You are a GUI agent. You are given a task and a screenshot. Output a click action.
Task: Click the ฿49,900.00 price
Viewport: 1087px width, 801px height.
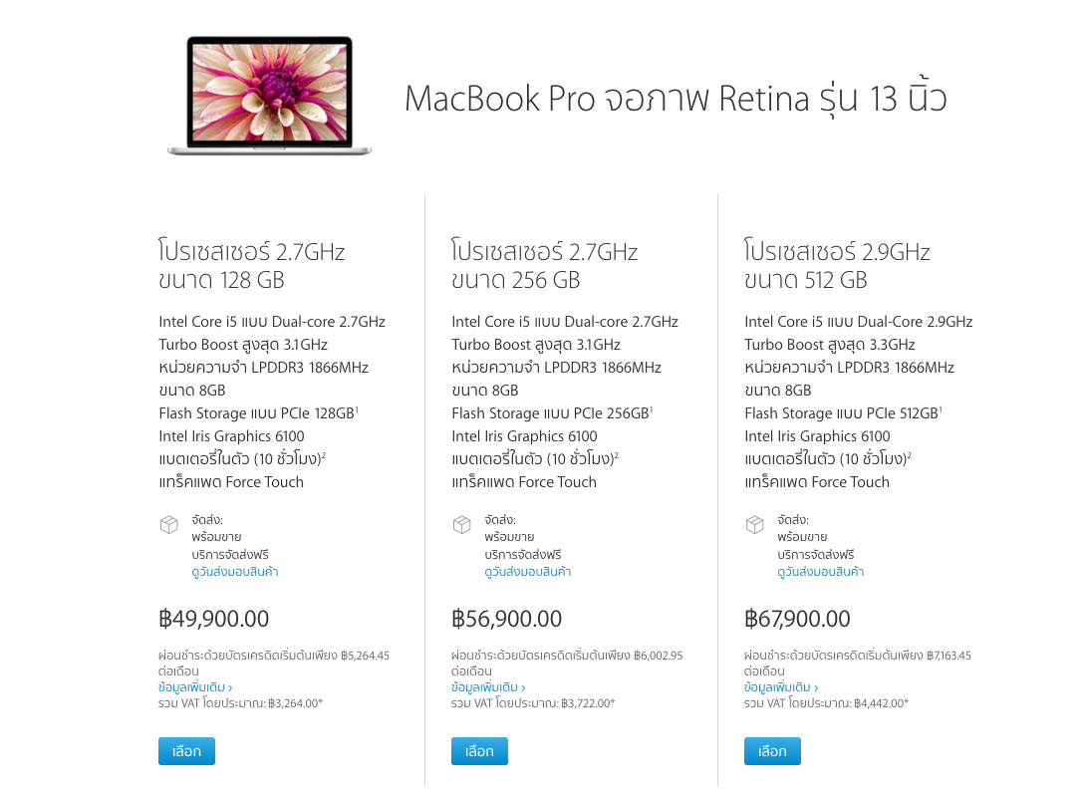(x=214, y=619)
